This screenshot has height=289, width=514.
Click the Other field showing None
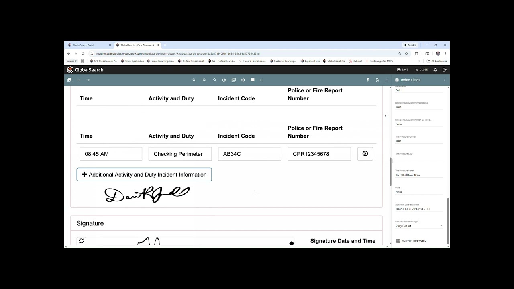coord(419,192)
